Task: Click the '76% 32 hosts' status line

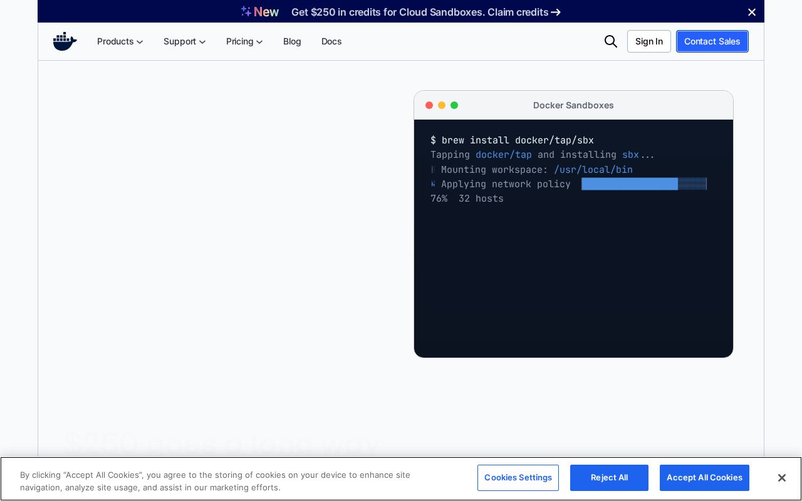Action: (467, 199)
